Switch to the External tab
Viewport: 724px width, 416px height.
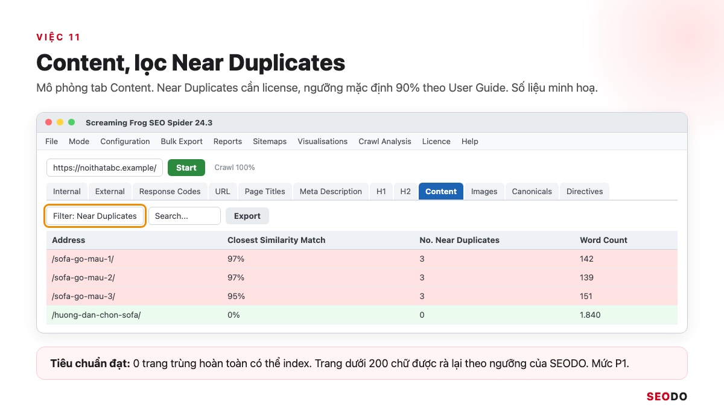(x=110, y=191)
